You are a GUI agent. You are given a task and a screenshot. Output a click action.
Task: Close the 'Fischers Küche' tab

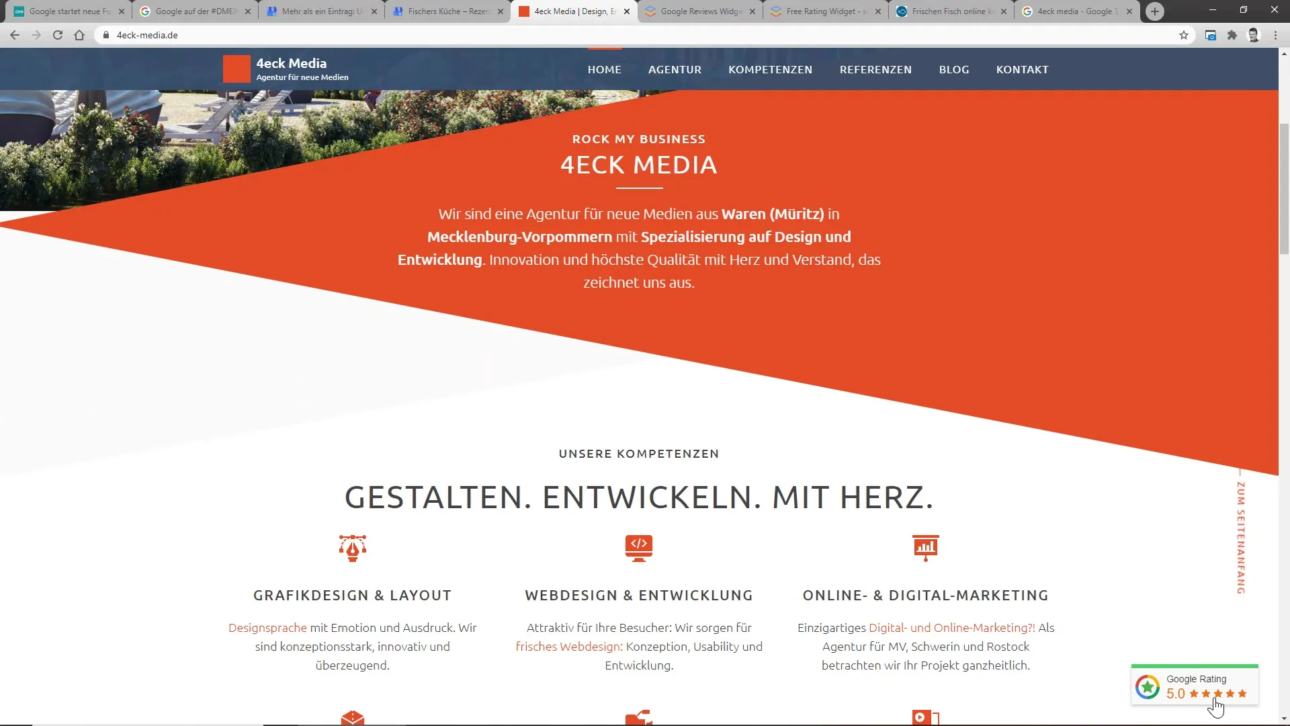click(x=501, y=11)
